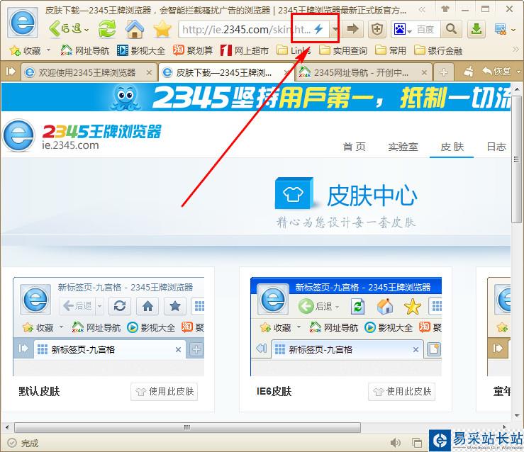Expand the address bar URL dropdown
The width and height of the screenshot is (524, 452).
click(335, 29)
